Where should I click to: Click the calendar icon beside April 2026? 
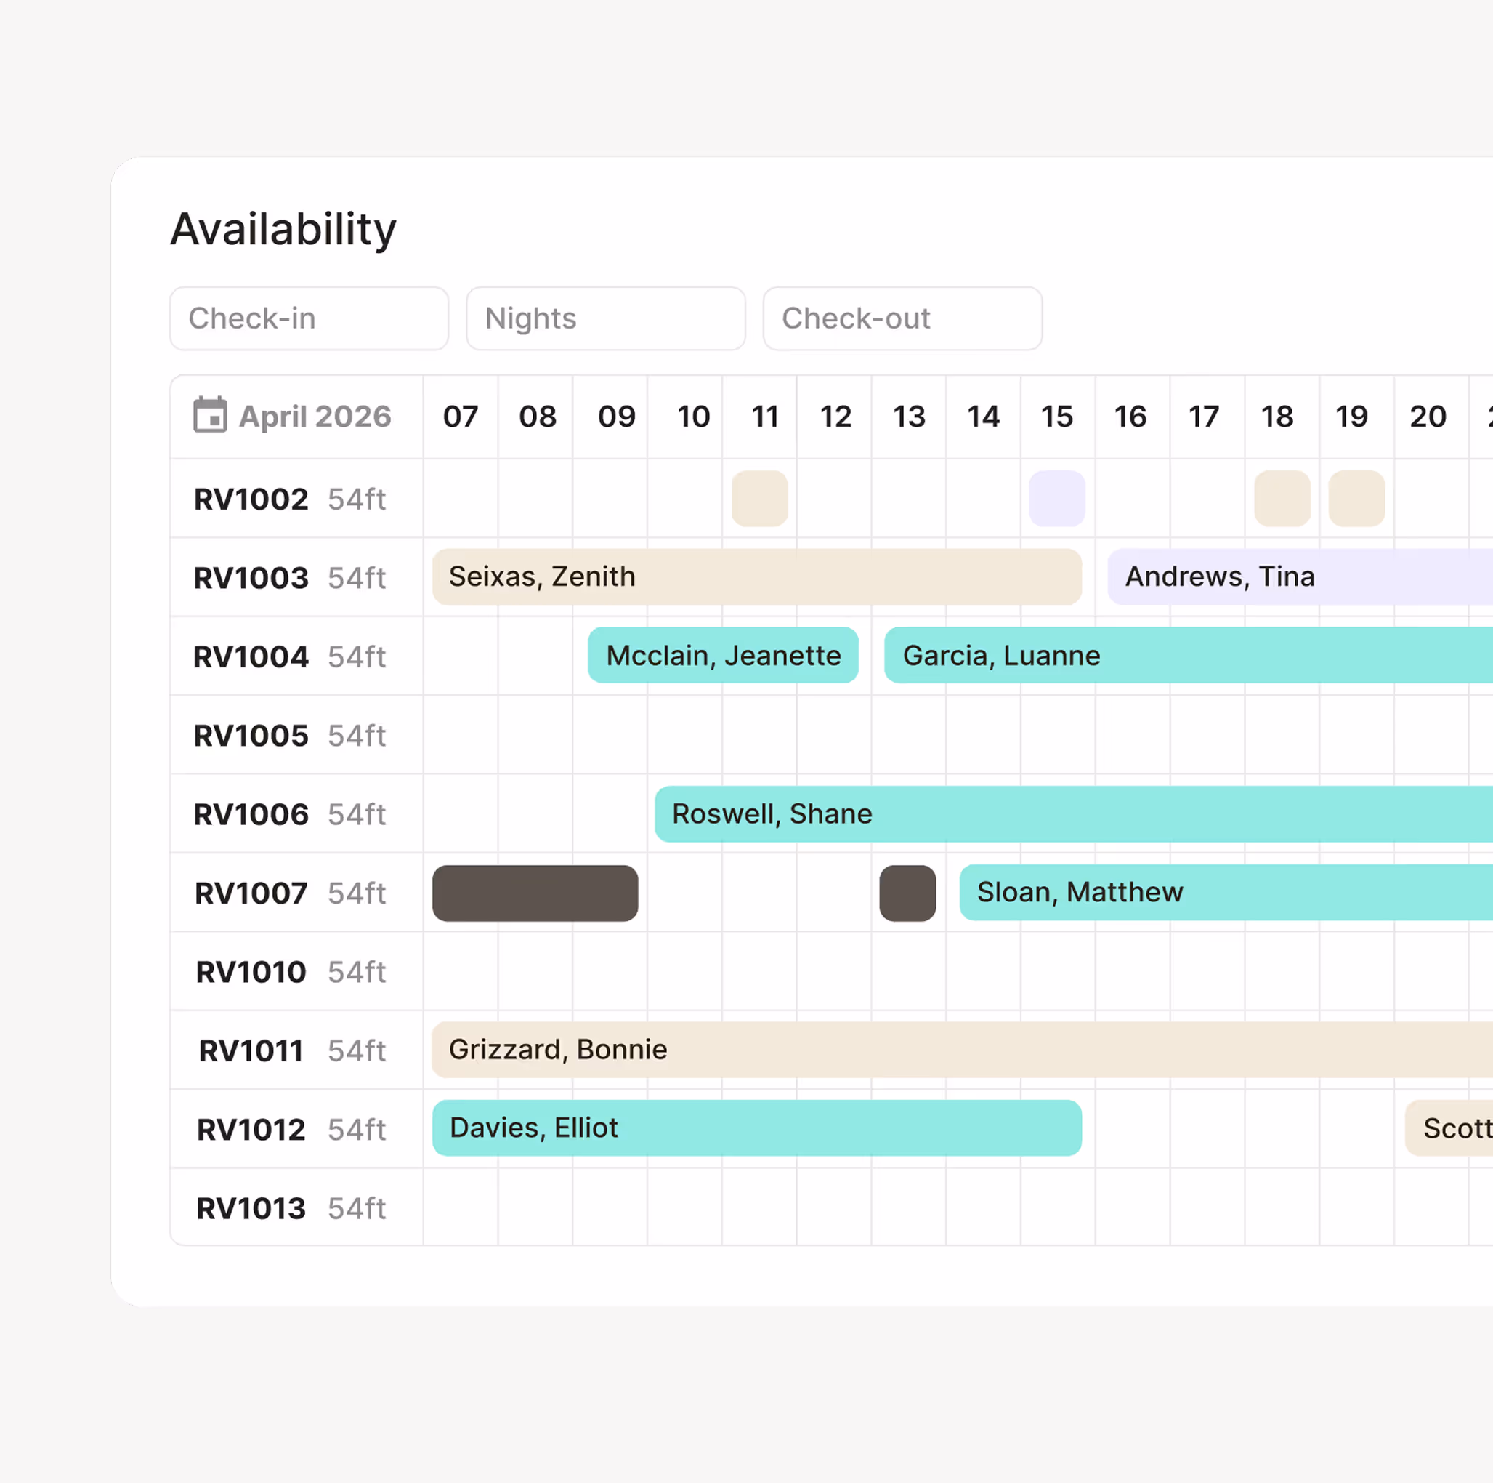(209, 415)
